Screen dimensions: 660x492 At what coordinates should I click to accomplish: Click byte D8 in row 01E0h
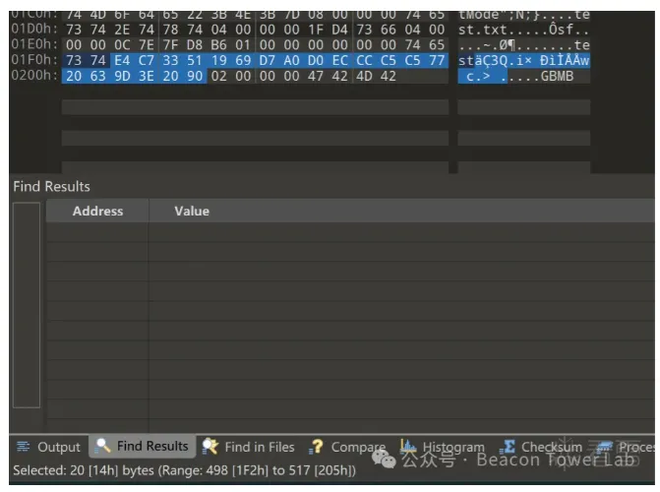195,45
